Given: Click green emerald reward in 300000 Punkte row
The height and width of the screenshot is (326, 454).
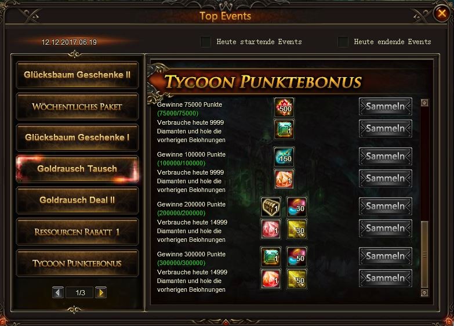Looking at the screenshot, I should (x=271, y=256).
